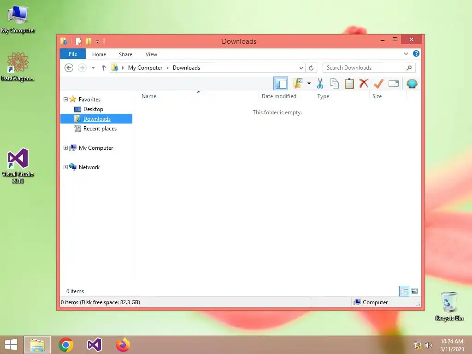Click Downloads in address breadcrumb

pyautogui.click(x=186, y=68)
